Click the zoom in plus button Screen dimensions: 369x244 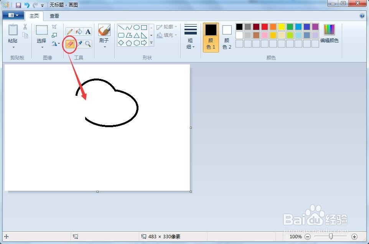[354, 237]
